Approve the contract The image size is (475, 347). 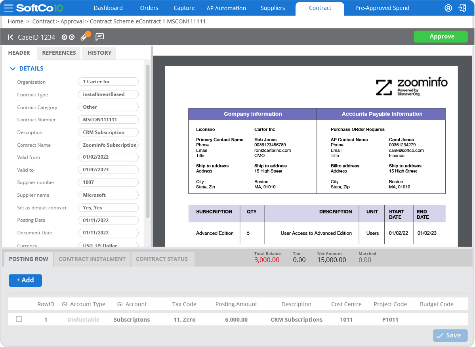(x=441, y=36)
